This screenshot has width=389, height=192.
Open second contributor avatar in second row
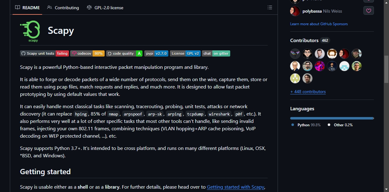point(307,66)
